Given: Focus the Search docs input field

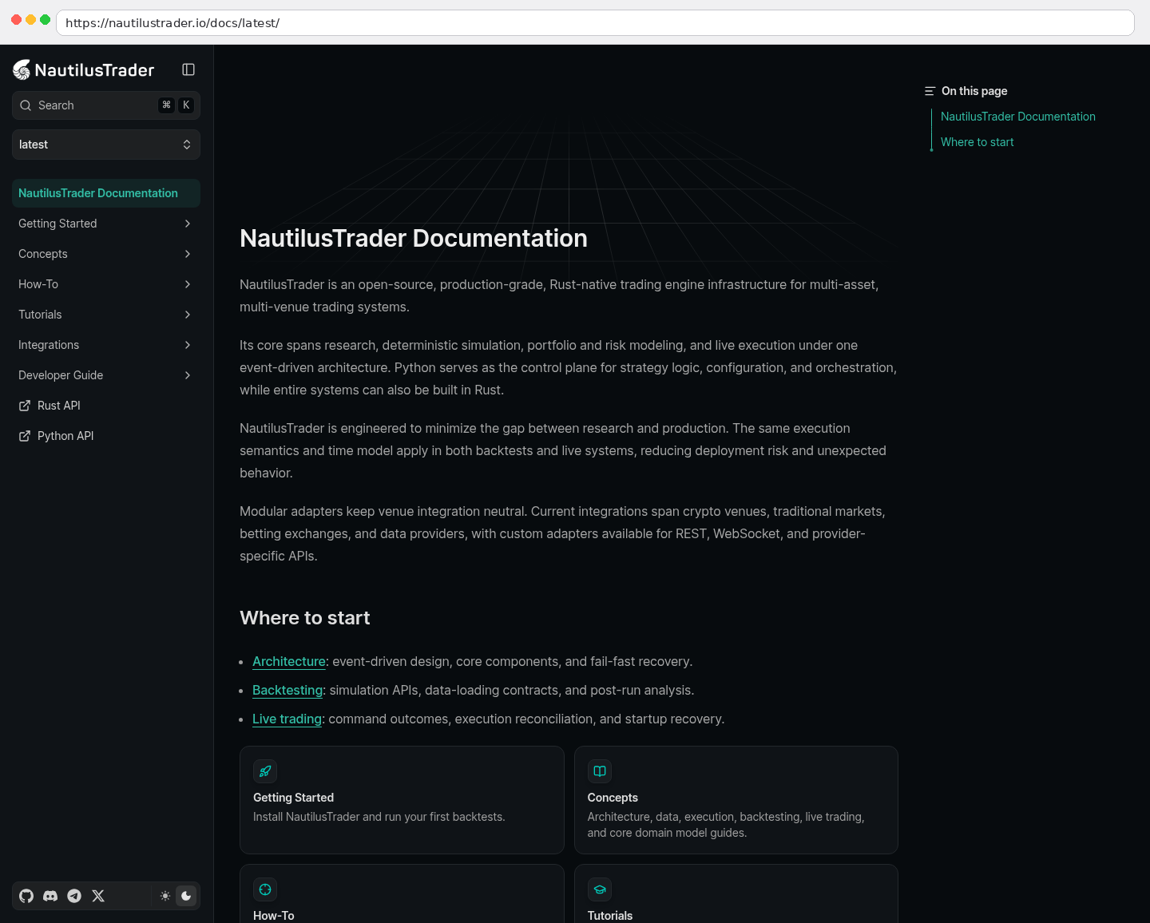Looking at the screenshot, I should [106, 105].
